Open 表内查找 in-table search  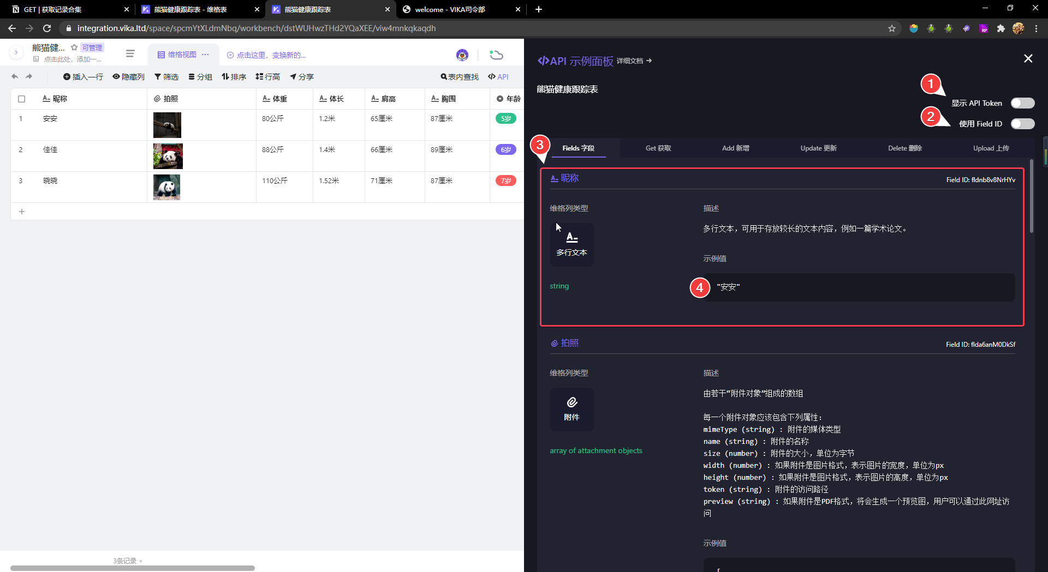(460, 77)
